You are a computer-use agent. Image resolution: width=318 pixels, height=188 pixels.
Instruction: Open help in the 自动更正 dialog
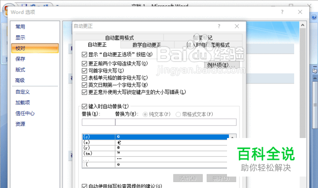click(x=219, y=26)
